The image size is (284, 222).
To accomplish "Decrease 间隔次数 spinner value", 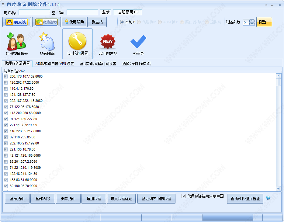I will click(x=252, y=23).
